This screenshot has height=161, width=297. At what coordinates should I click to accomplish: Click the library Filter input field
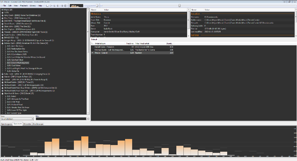click(61, 119)
